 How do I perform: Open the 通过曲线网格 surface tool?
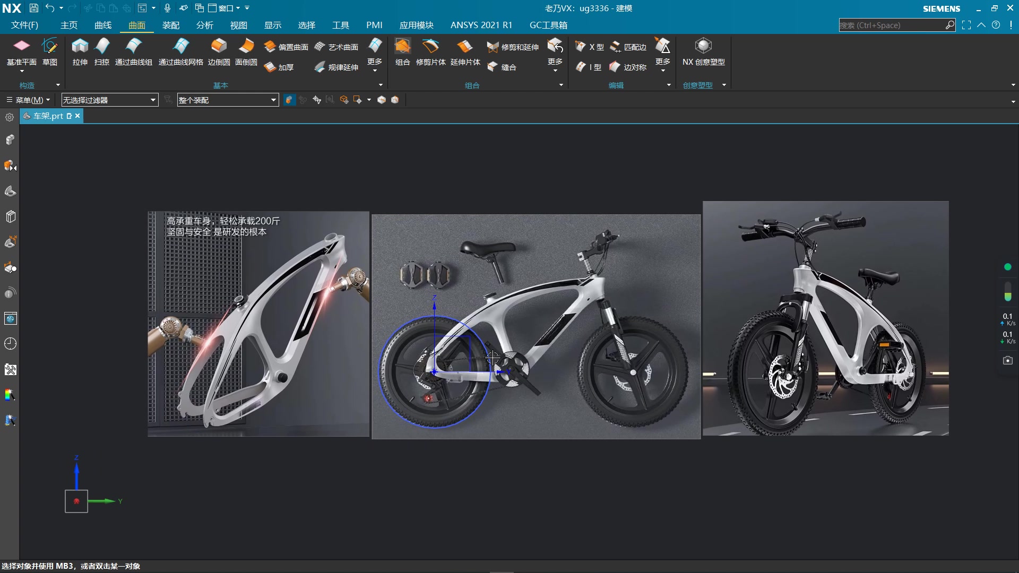(181, 52)
